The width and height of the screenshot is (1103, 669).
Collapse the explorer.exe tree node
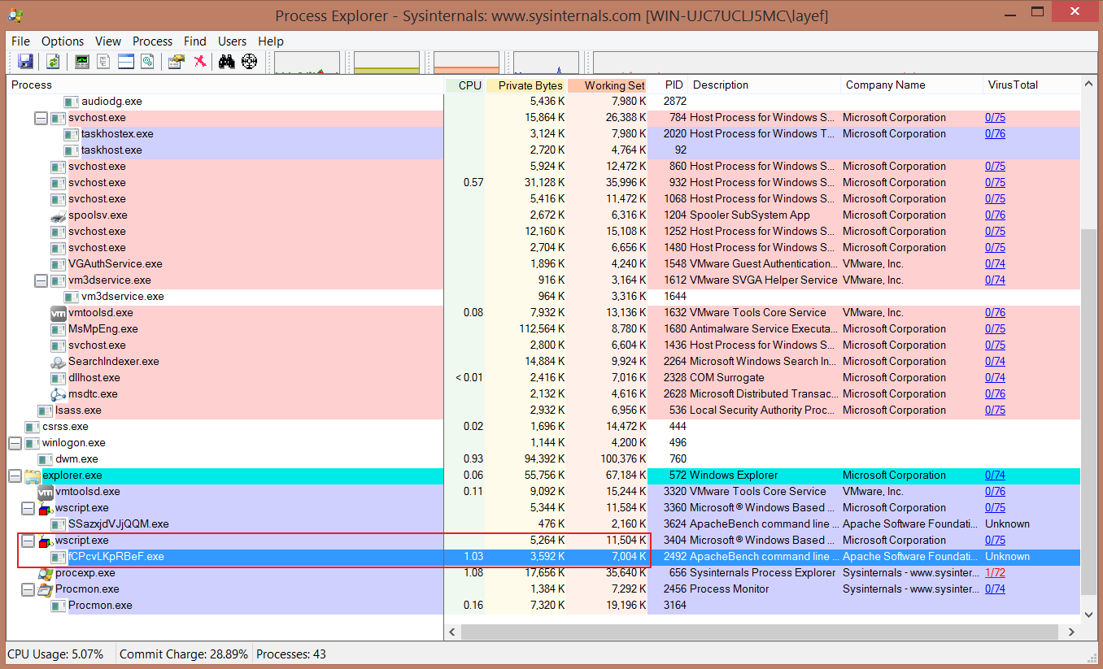tap(15, 476)
